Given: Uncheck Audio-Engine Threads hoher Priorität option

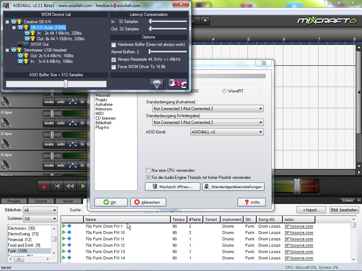Looking at the screenshot, I should tap(148, 177).
